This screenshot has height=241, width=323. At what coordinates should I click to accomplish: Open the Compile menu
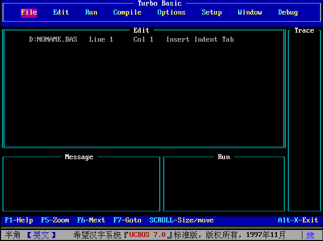point(127,13)
